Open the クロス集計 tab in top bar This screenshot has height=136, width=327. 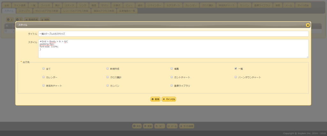click(x=208, y=5)
